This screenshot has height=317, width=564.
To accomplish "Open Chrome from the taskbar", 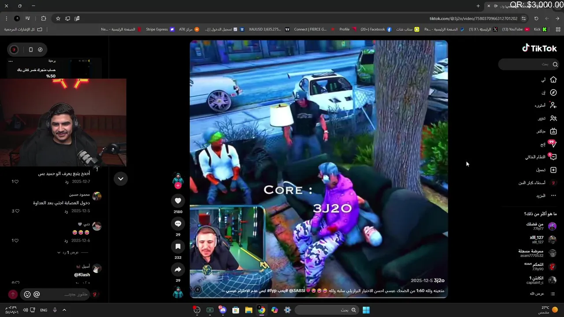I will click(x=262, y=310).
